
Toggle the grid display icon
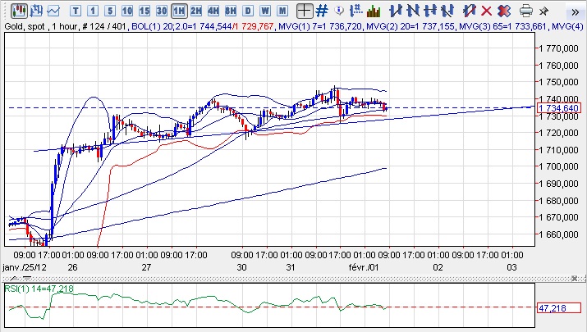pyautogui.click(x=323, y=11)
